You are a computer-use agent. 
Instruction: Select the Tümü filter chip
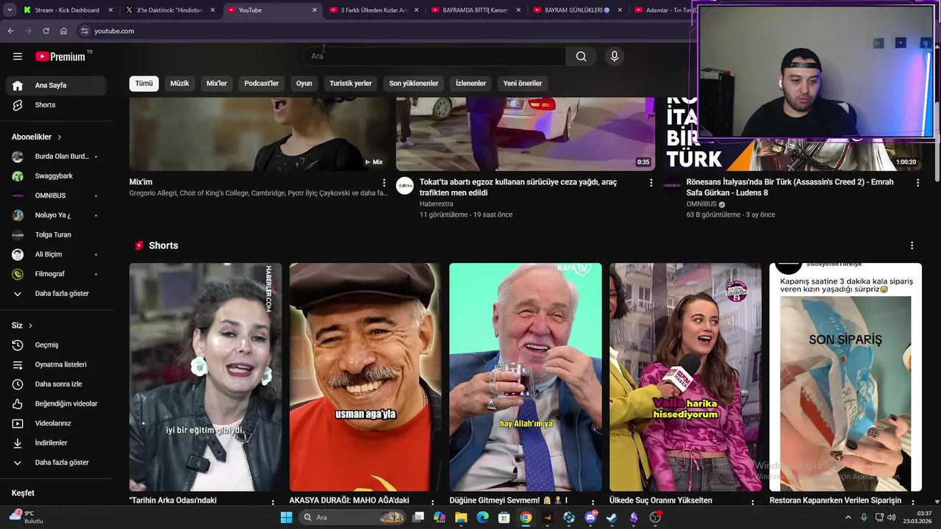pyautogui.click(x=144, y=83)
